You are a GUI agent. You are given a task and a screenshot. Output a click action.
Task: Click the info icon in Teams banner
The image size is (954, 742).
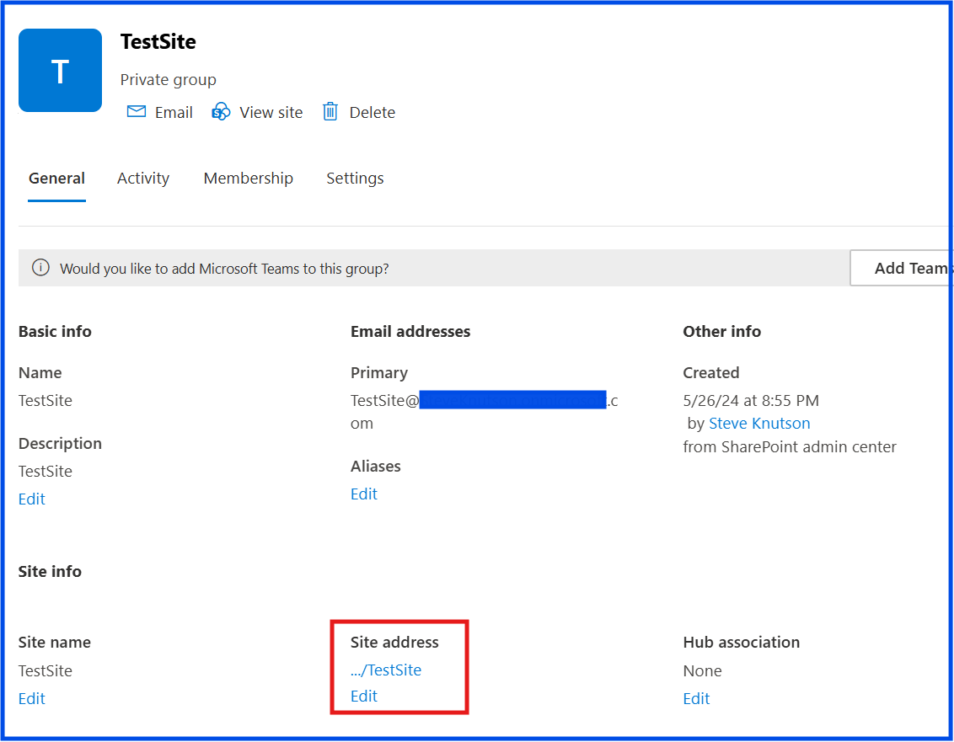40,268
